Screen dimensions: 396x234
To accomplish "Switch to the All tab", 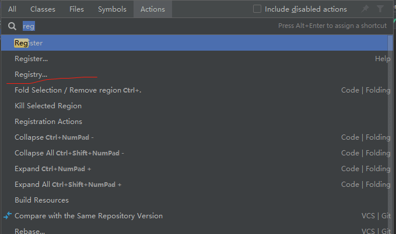I will (12, 9).
